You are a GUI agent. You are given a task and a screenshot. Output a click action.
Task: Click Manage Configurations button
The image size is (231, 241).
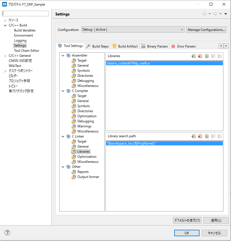[x=206, y=30]
